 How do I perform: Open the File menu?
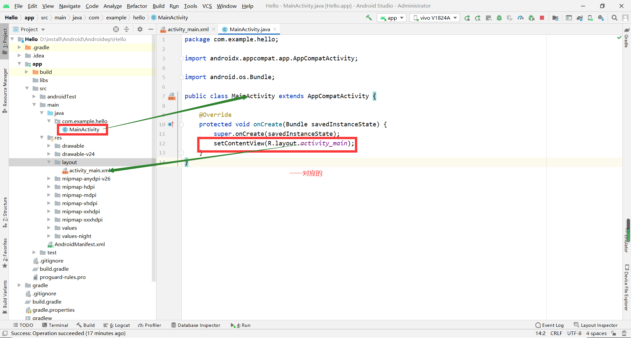tap(18, 6)
